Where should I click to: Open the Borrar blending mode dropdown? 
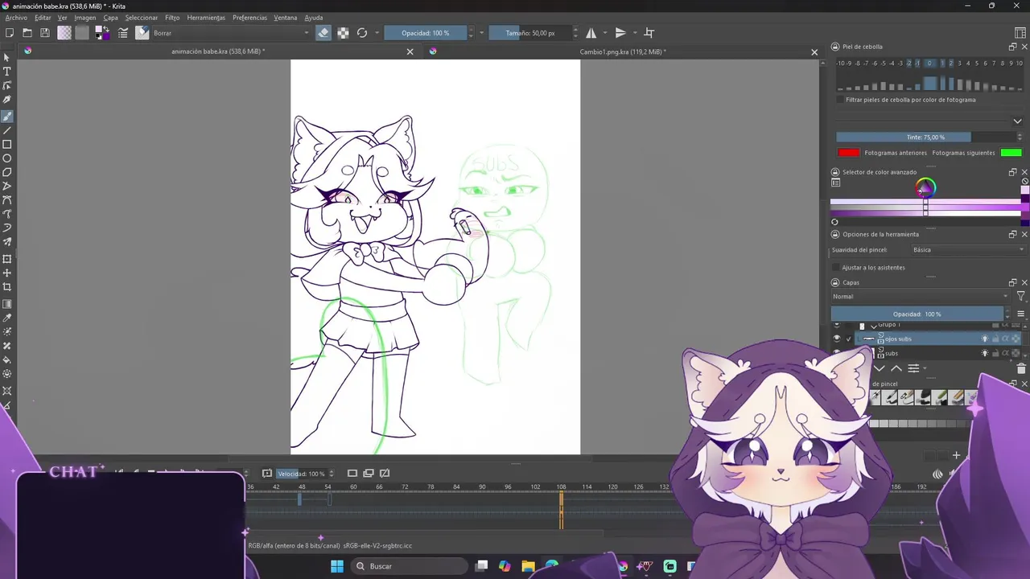tap(231, 33)
